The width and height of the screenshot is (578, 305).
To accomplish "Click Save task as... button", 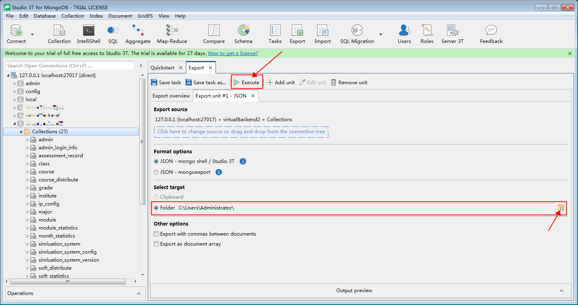I will (x=206, y=82).
